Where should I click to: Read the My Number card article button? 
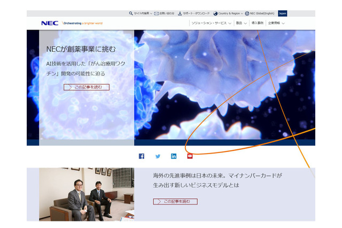(x=175, y=201)
